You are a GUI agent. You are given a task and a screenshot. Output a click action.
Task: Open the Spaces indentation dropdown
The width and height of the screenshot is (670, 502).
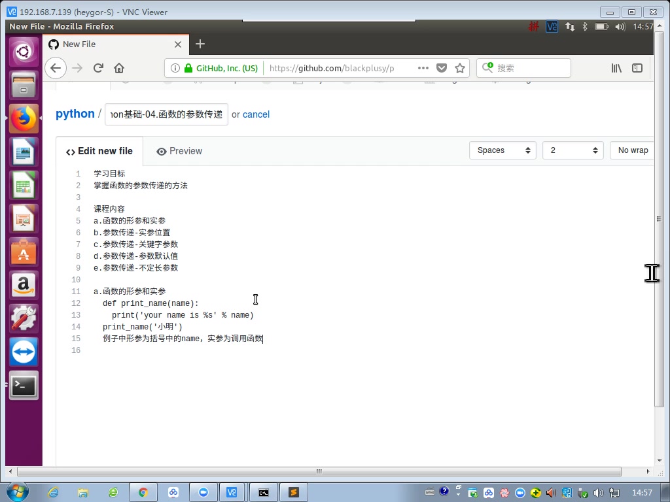pyautogui.click(x=502, y=150)
